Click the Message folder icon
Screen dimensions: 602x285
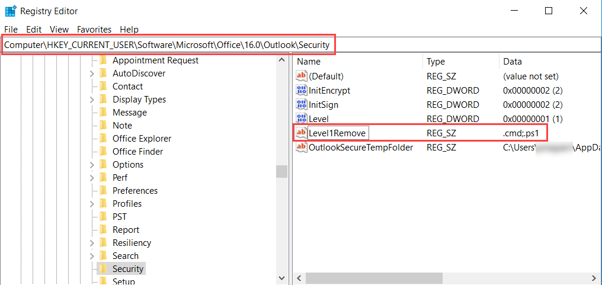click(x=103, y=113)
